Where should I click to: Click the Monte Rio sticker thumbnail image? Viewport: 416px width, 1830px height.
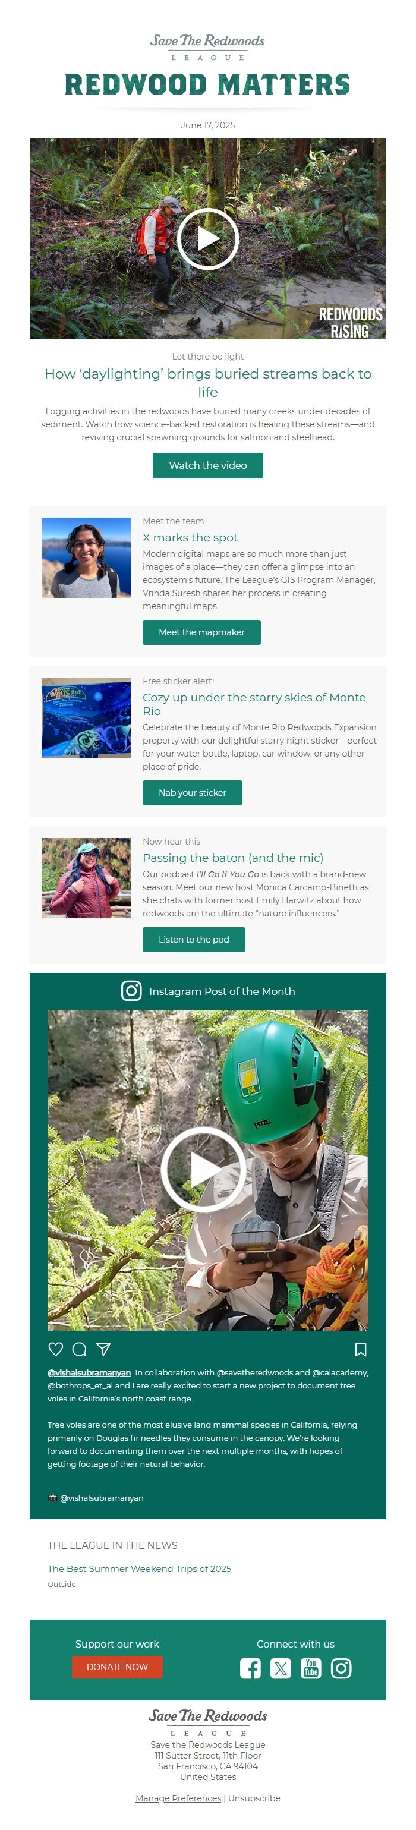tap(86, 717)
